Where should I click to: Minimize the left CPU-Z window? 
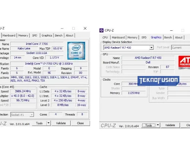coord(62,28)
